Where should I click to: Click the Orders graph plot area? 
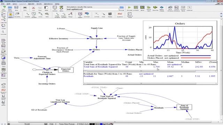coord(183,37)
